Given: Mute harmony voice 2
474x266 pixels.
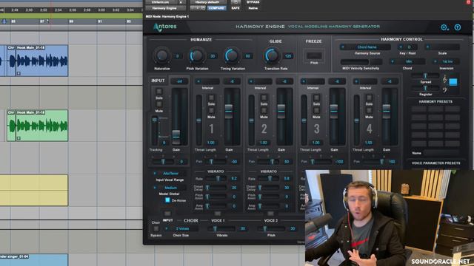Looking at the screenshot, I should coord(264,110).
